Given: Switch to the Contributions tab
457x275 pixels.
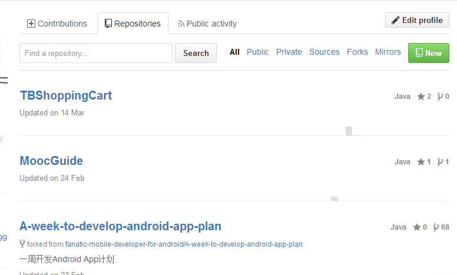Looking at the screenshot, I should [x=57, y=24].
